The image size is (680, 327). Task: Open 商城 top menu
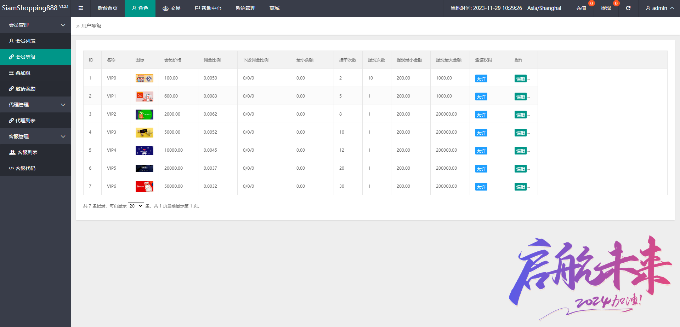[x=274, y=8]
